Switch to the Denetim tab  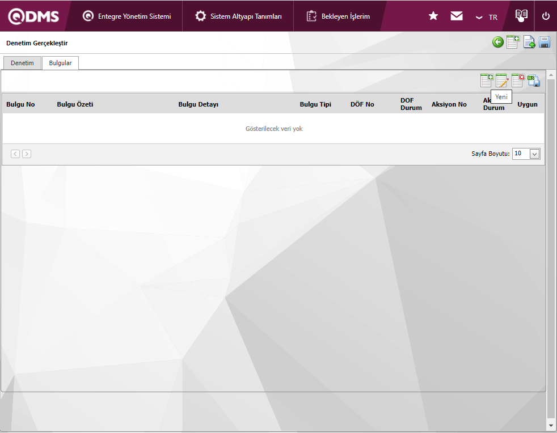[x=22, y=63]
